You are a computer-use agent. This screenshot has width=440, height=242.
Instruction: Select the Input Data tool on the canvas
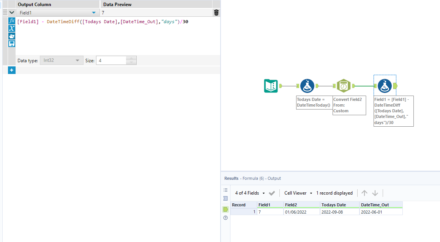271,86
